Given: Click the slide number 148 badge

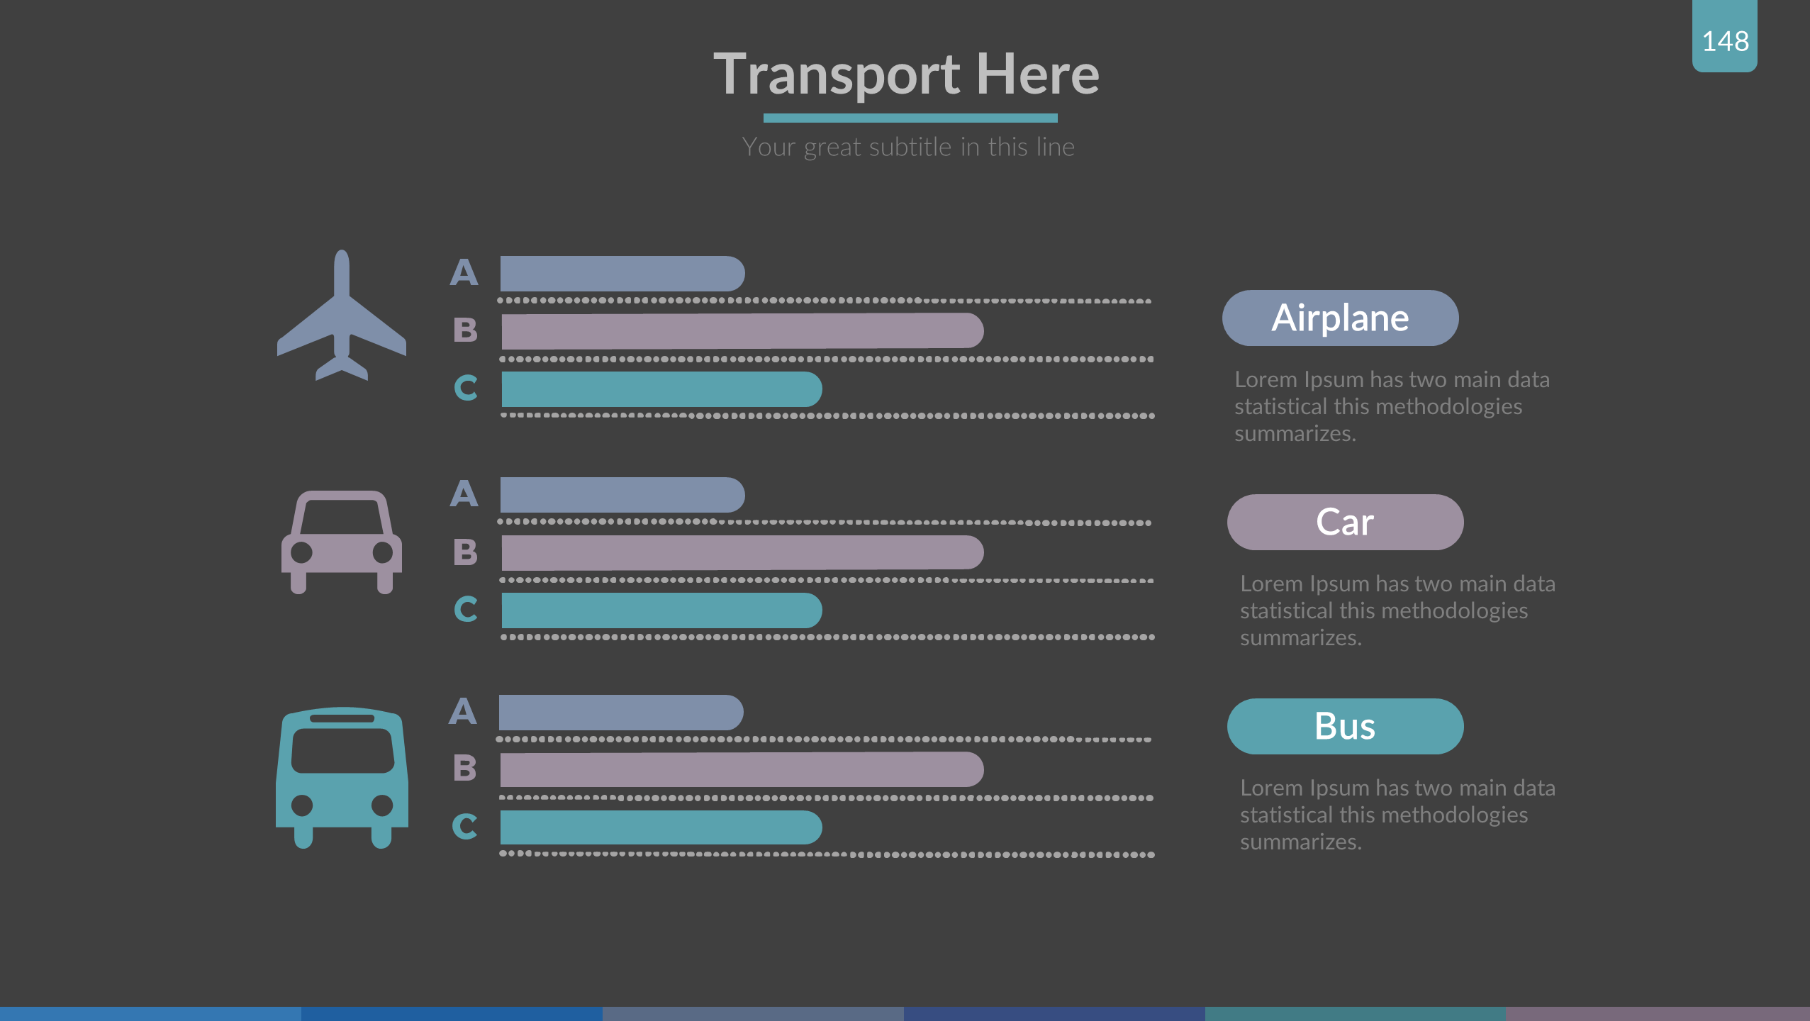Looking at the screenshot, I should click(1724, 40).
